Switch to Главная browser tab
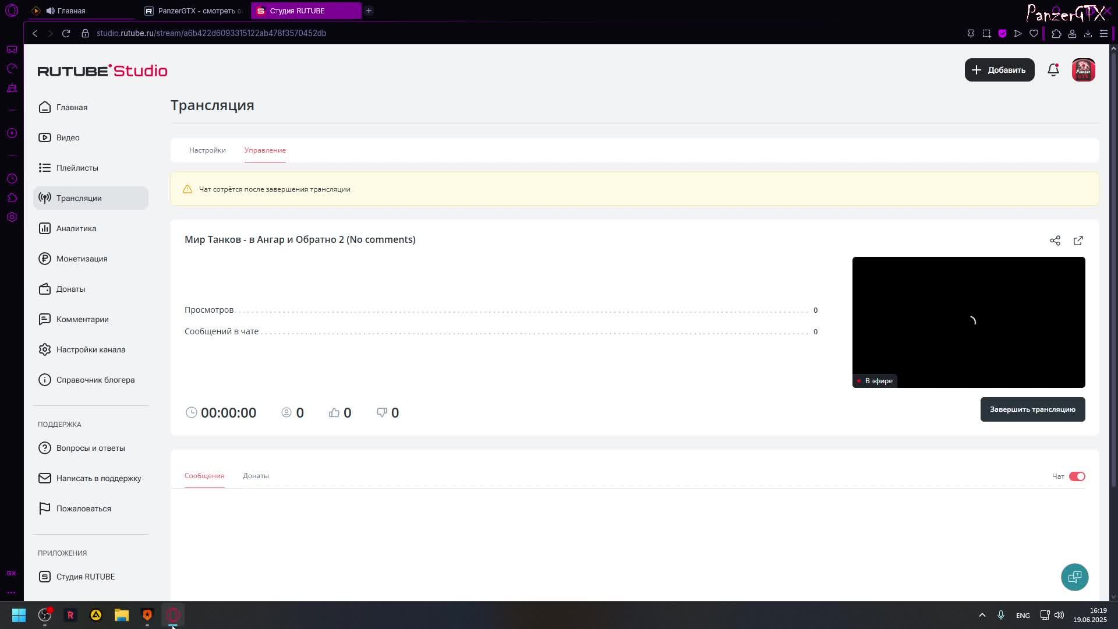This screenshot has width=1118, height=629. (x=82, y=10)
